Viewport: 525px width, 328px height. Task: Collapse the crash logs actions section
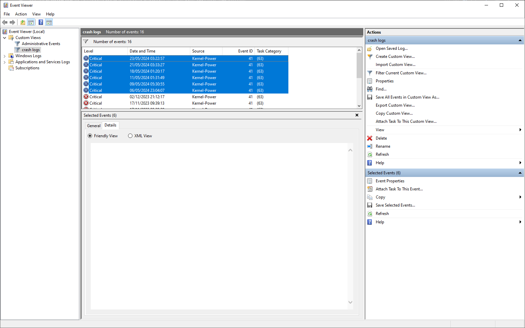[520, 40]
